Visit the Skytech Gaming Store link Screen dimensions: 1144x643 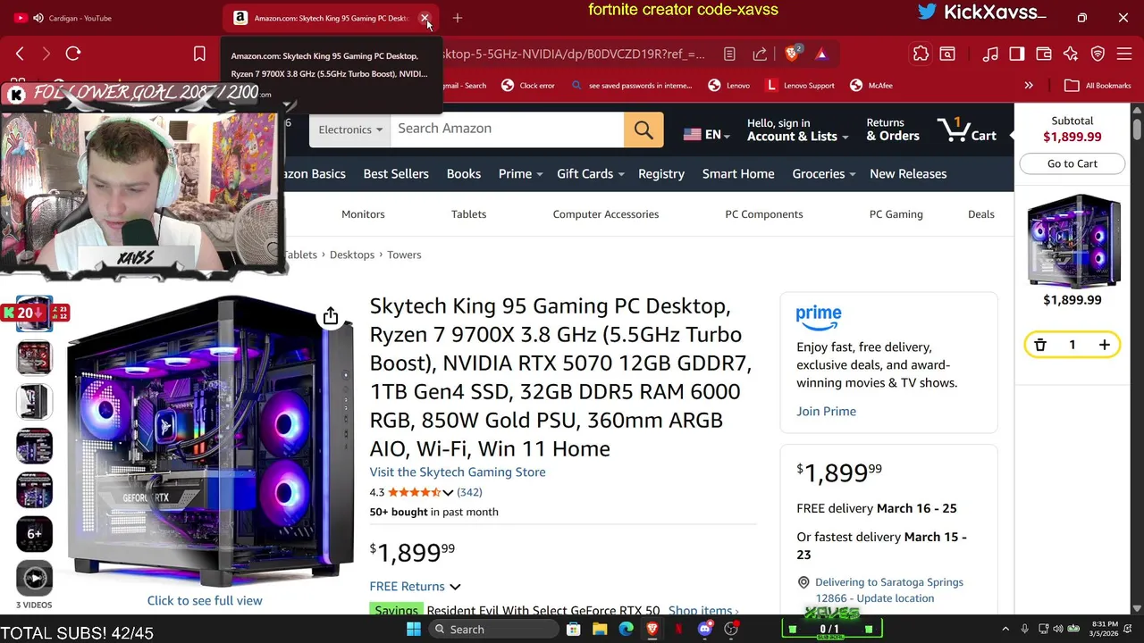(458, 472)
